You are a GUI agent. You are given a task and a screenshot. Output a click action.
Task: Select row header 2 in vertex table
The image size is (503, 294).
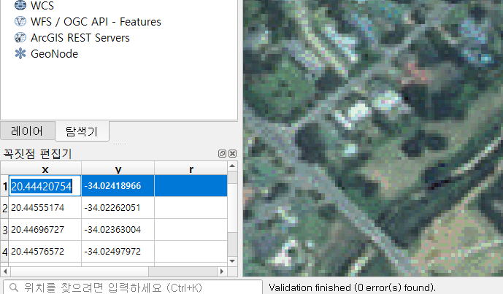(5, 208)
